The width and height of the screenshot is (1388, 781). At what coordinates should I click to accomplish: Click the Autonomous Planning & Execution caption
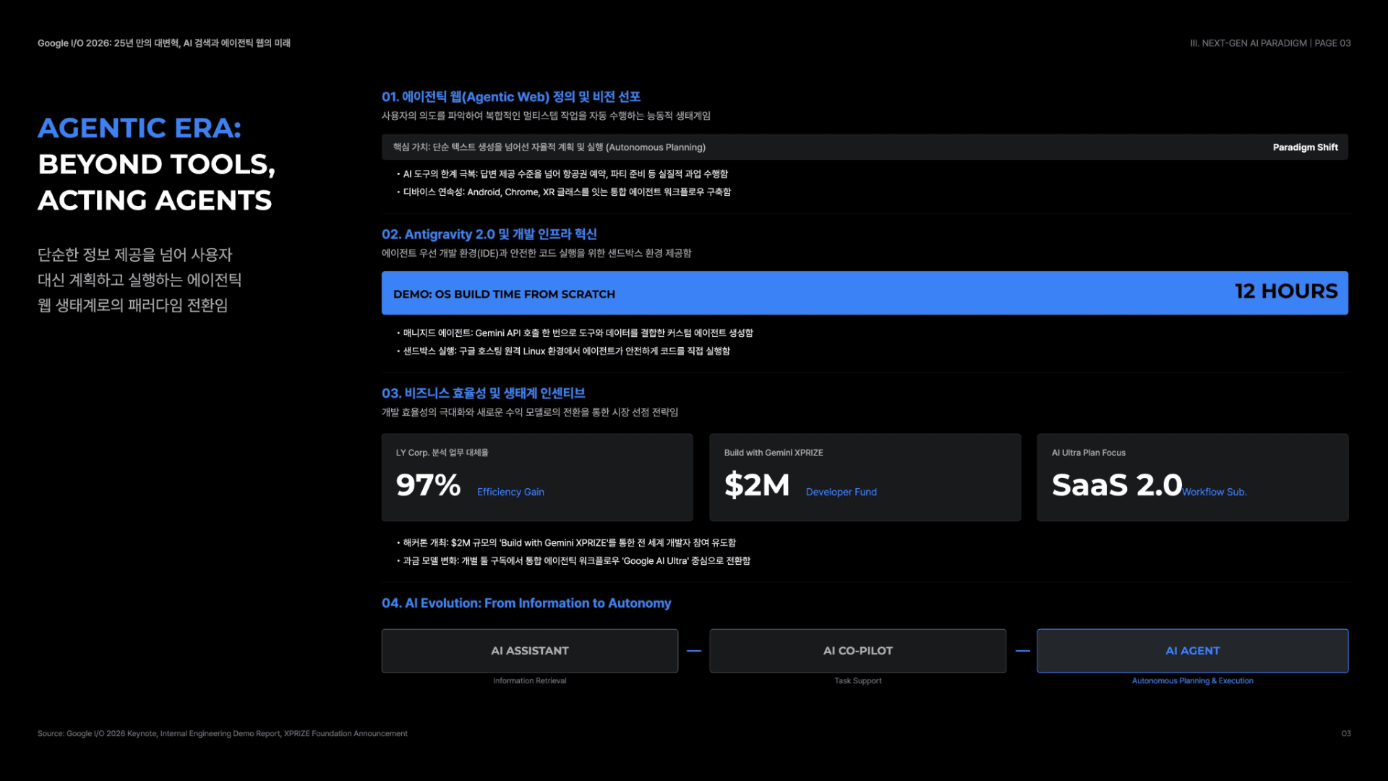tap(1192, 681)
